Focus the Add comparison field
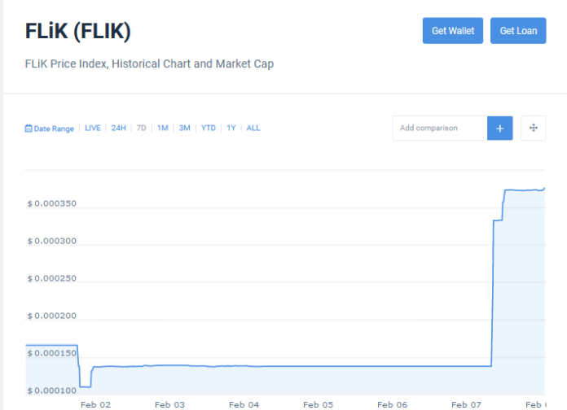Image resolution: width=567 pixels, height=410 pixels. pos(440,128)
